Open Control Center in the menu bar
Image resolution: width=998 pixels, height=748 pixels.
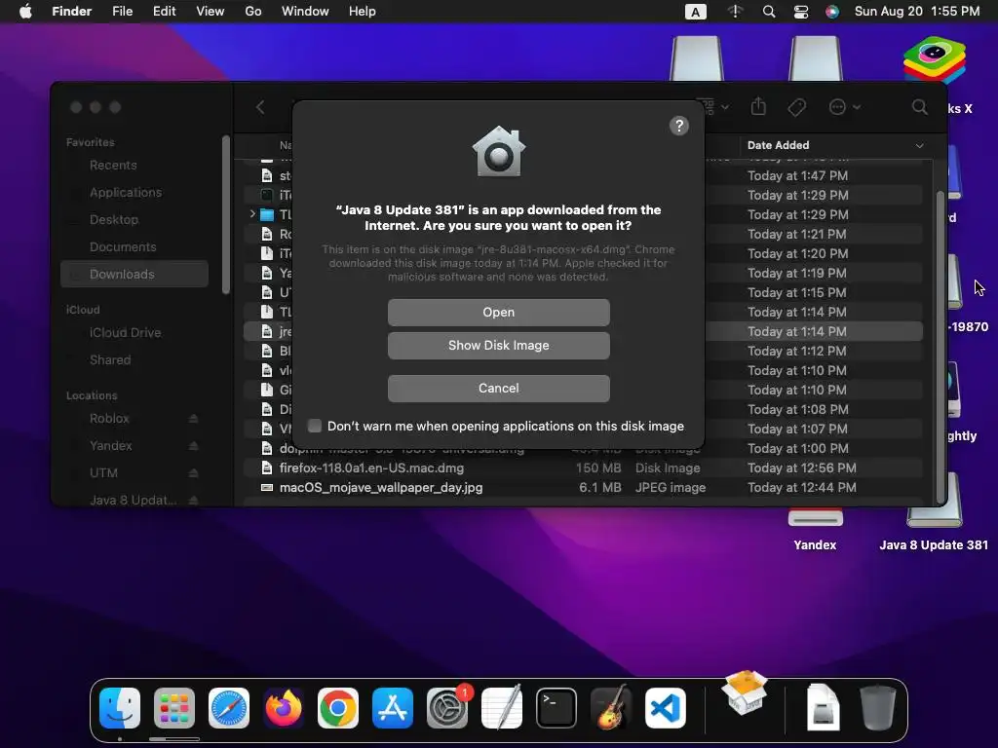pos(801,12)
